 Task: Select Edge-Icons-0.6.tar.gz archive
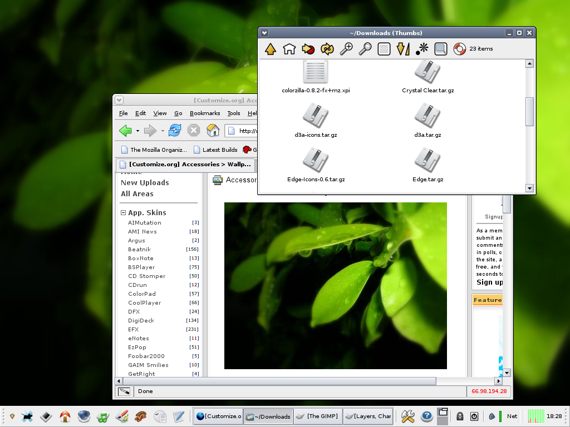pos(316,165)
